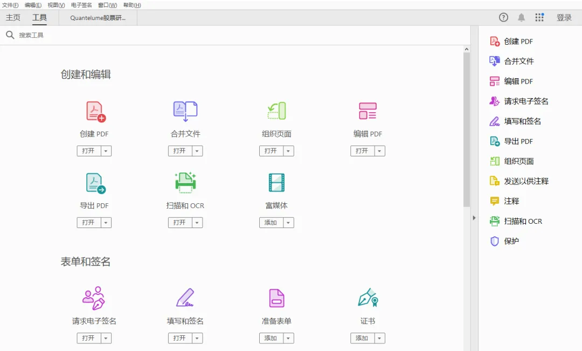Click 添加 button under 准备表单
Viewport: 582px width, 351px height.
[x=271, y=338]
